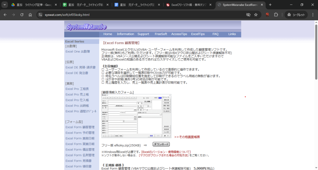Open Home in the site navigation
The image size is (318, 170).
[108, 34]
